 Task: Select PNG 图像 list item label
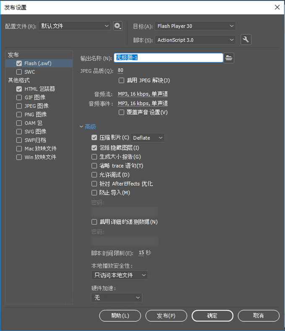36,114
